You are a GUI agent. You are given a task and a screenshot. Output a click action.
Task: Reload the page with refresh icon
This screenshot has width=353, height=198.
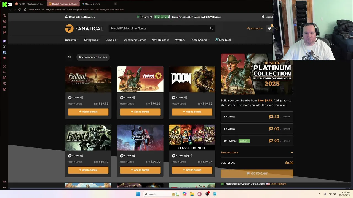pos(19,9)
